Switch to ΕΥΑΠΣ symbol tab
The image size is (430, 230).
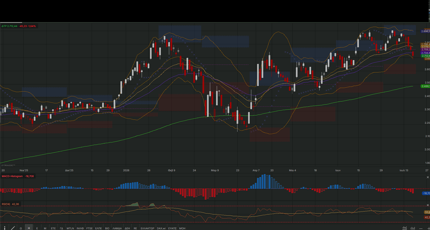coord(172,228)
